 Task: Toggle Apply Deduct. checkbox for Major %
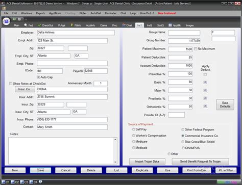(x=205, y=90)
